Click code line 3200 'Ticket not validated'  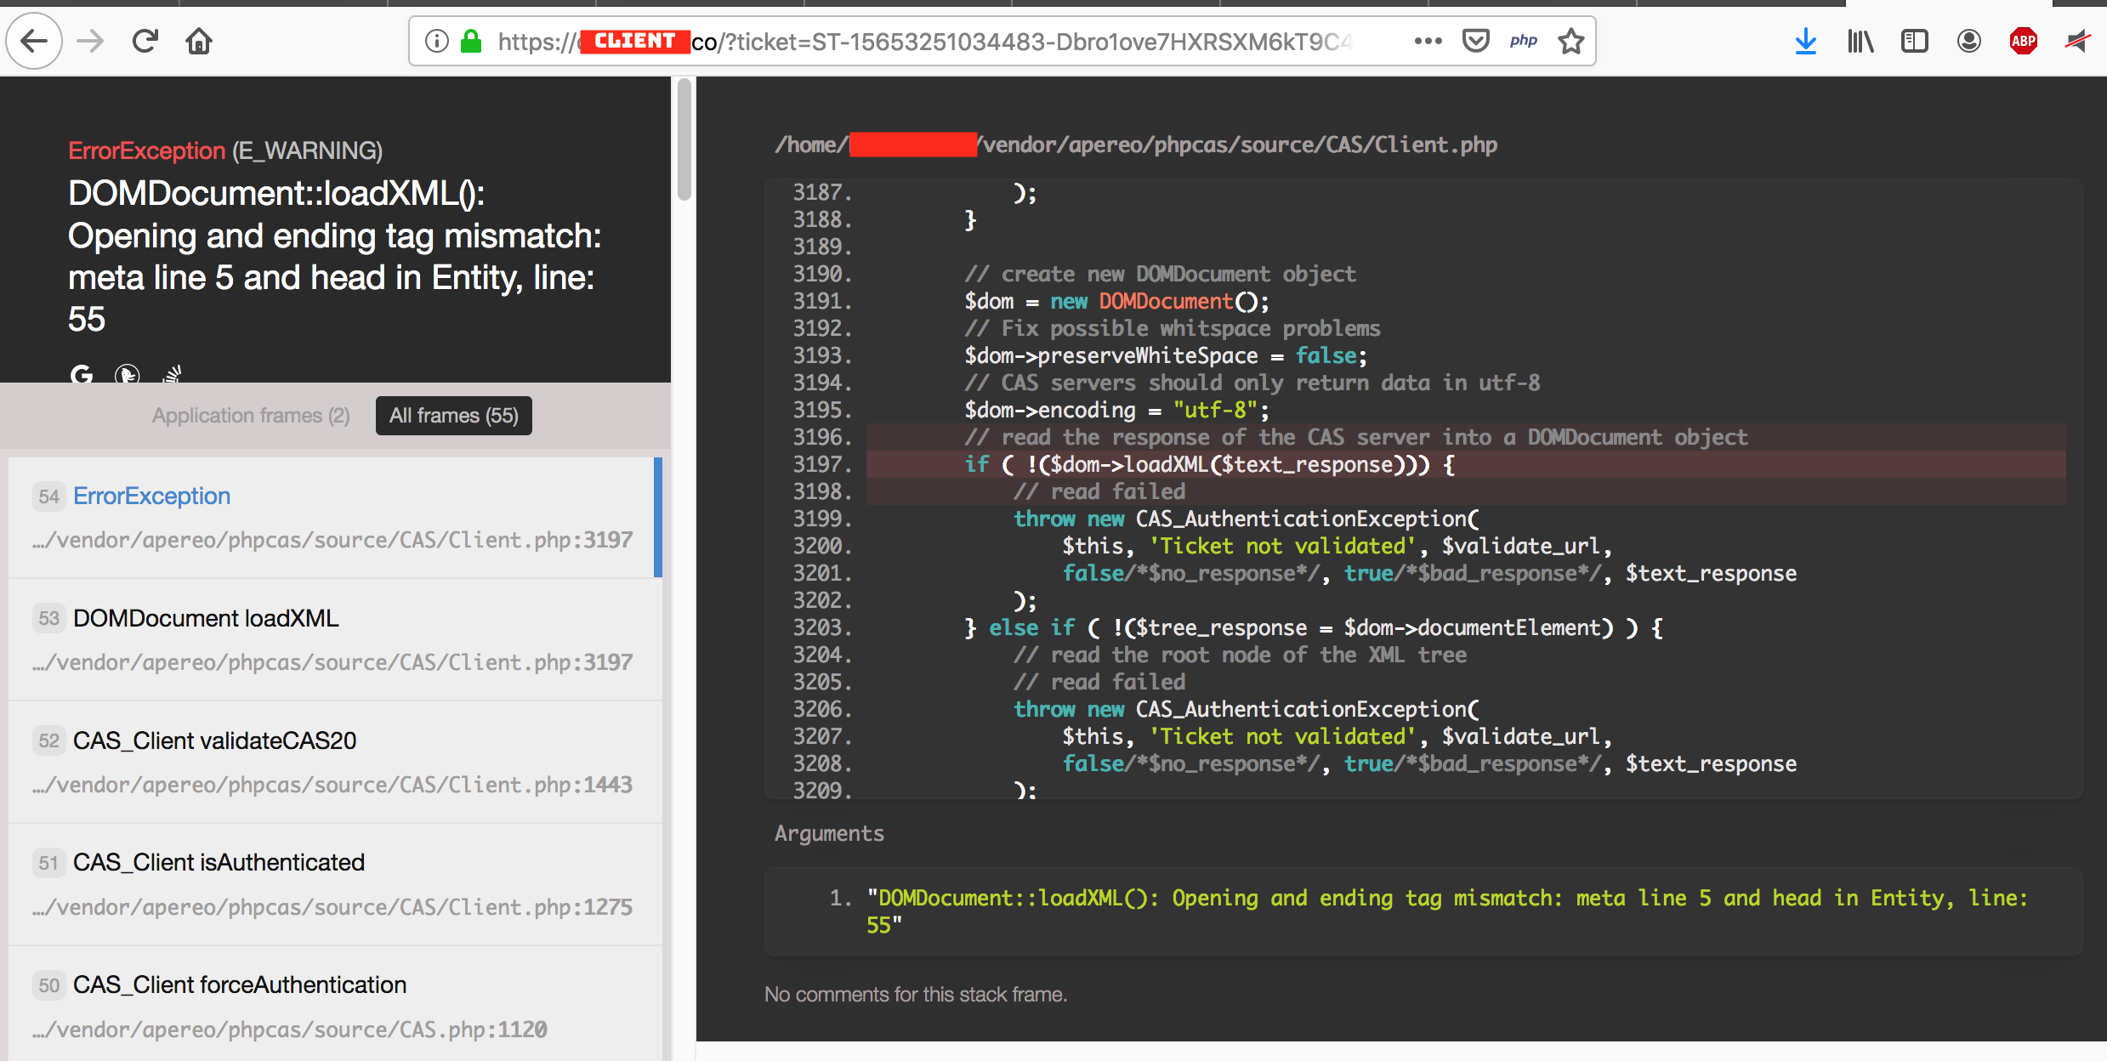[x=1337, y=546]
